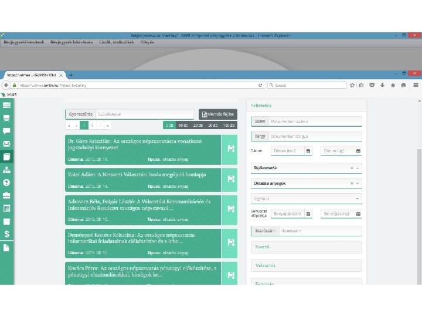
Task: Show 20 db items per page
Action: [x=198, y=126]
